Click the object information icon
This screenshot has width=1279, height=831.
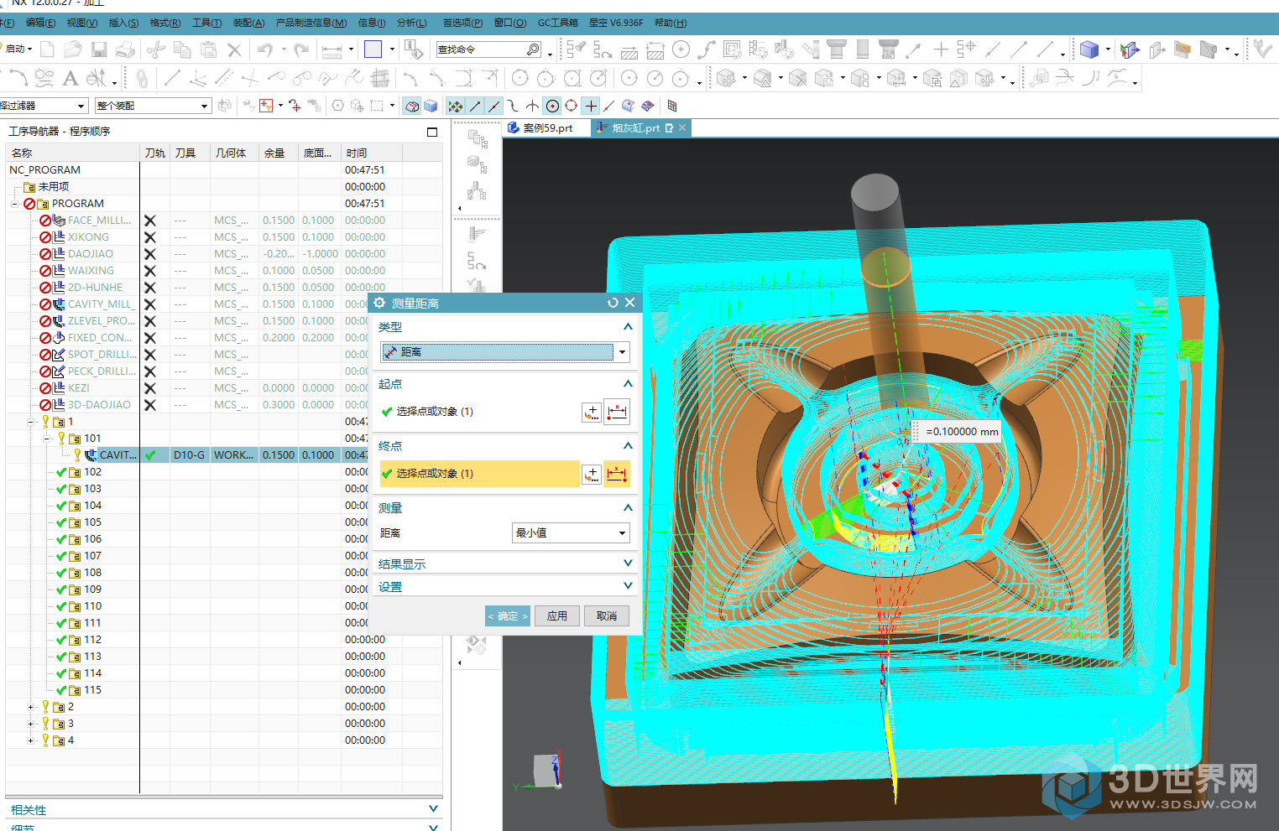click(x=415, y=49)
